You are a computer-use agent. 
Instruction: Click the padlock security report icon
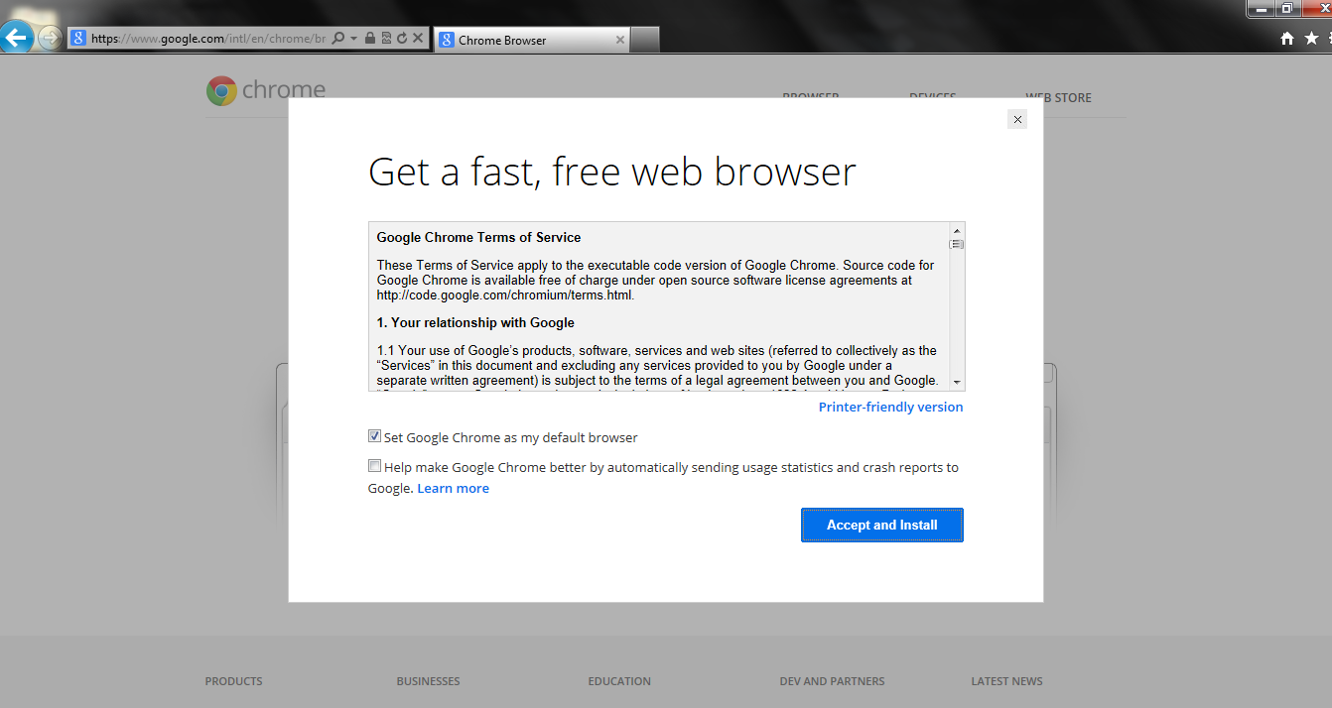click(369, 39)
